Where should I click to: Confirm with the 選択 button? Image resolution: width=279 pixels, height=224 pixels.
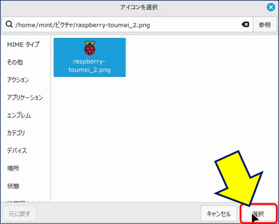pos(259,213)
